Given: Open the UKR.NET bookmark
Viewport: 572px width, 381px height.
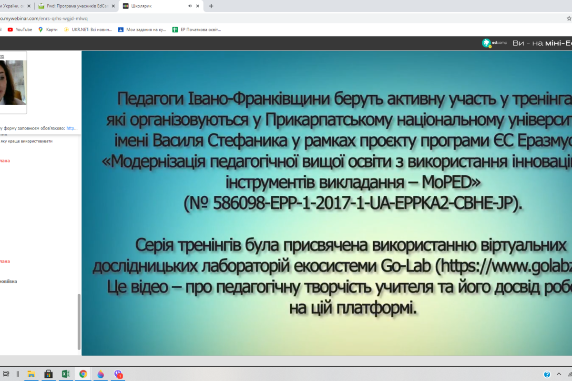Looking at the screenshot, I should [x=88, y=30].
